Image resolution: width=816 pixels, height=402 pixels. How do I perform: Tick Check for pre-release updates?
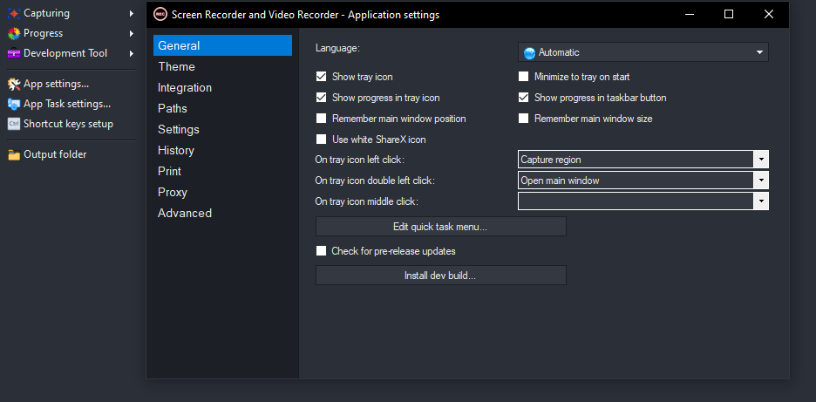point(321,251)
